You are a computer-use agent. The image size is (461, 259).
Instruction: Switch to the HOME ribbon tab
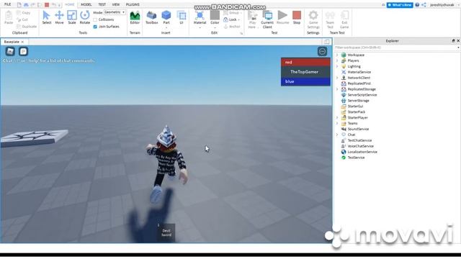70,4
